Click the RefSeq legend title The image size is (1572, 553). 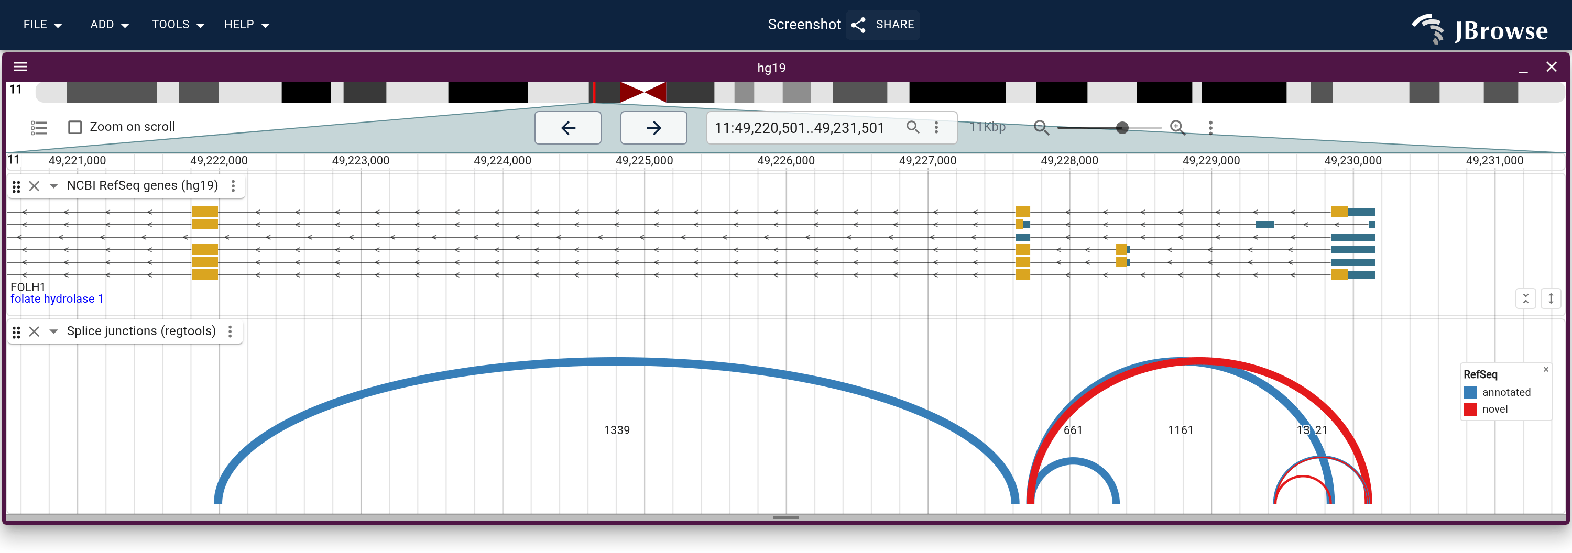click(x=1480, y=374)
